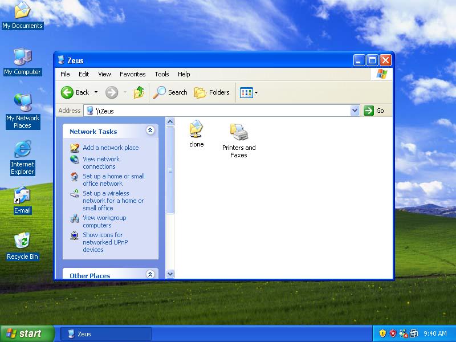Image resolution: width=456 pixels, height=342 pixels.
Task: Click the Add a network place icon
Action: pyautogui.click(x=75, y=148)
